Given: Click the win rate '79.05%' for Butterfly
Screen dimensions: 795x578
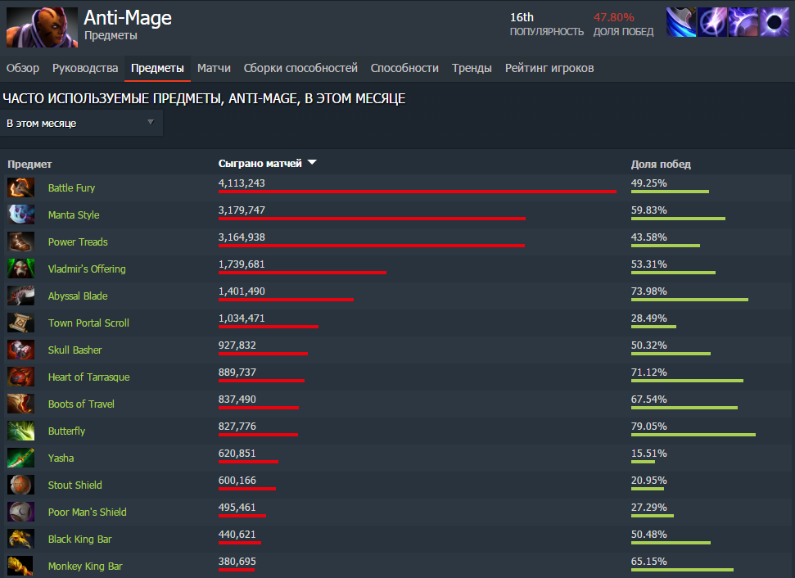Looking at the screenshot, I should (648, 427).
